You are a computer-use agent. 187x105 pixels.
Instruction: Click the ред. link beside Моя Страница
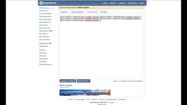(53, 8)
